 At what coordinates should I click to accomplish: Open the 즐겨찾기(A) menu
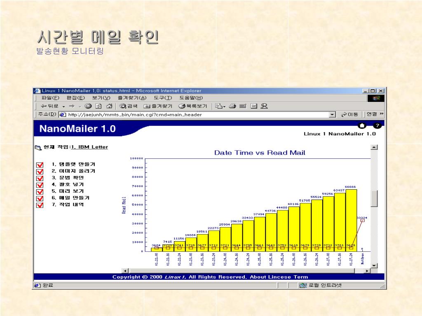click(132, 98)
